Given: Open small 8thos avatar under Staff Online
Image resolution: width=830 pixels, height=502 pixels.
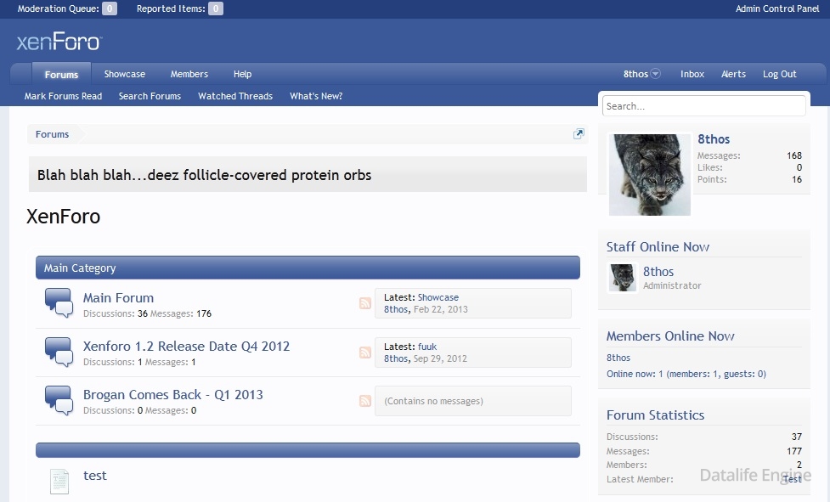Looking at the screenshot, I should (622, 278).
